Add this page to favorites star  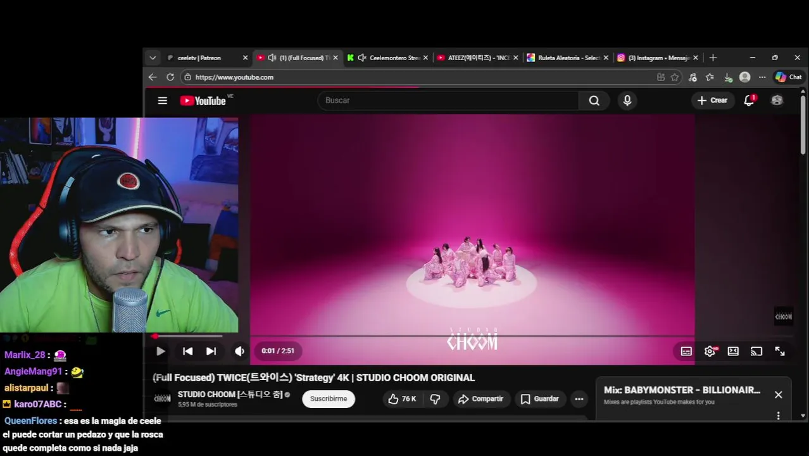[675, 77]
